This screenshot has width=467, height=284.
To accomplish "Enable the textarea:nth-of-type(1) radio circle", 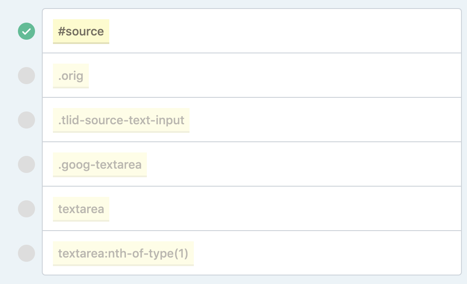I will (26, 253).
